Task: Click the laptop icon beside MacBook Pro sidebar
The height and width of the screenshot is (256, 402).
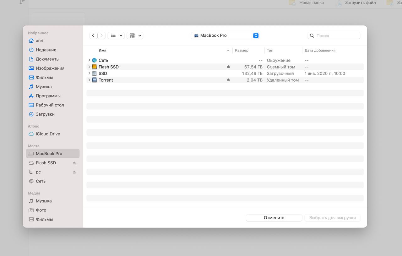Action: click(31, 154)
